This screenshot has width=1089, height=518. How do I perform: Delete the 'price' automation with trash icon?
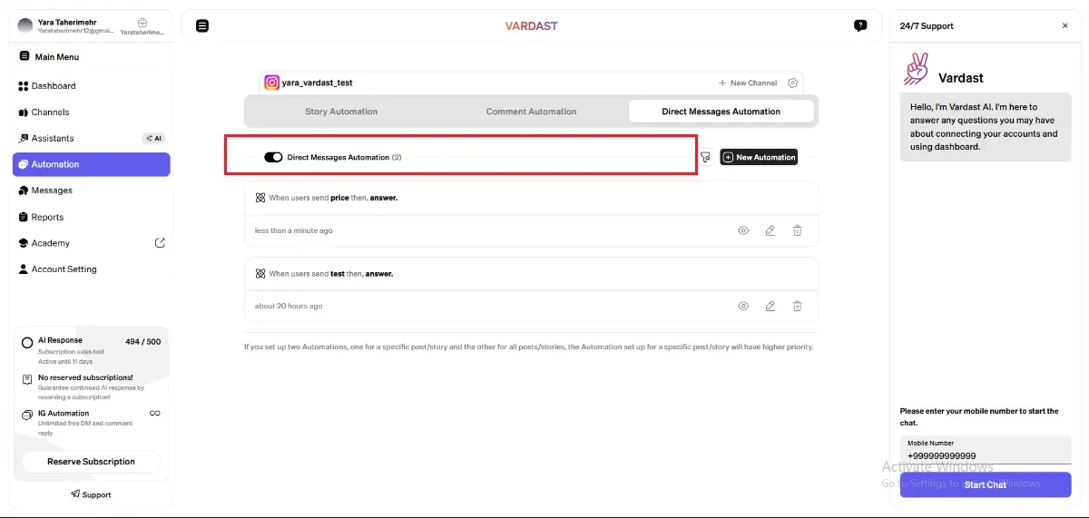pos(797,230)
